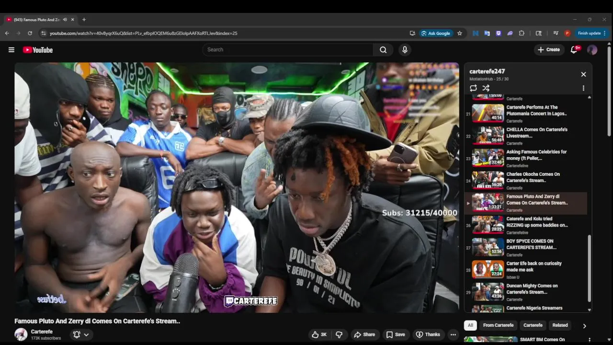The width and height of the screenshot is (613, 345).
Task: Open a new browser tab
Action: [x=84, y=20]
